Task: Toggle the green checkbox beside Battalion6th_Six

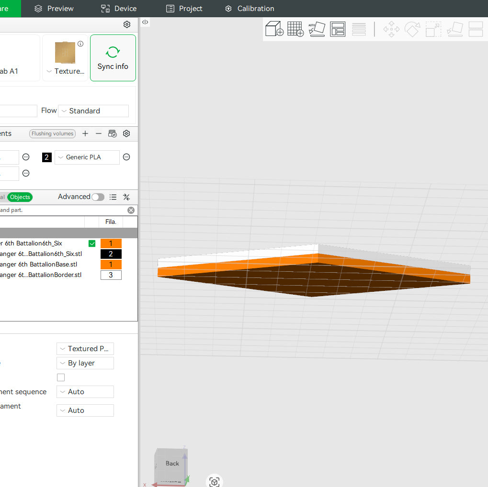Action: pyautogui.click(x=92, y=243)
